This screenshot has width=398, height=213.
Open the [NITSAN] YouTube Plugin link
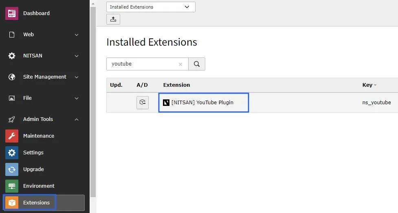(202, 103)
